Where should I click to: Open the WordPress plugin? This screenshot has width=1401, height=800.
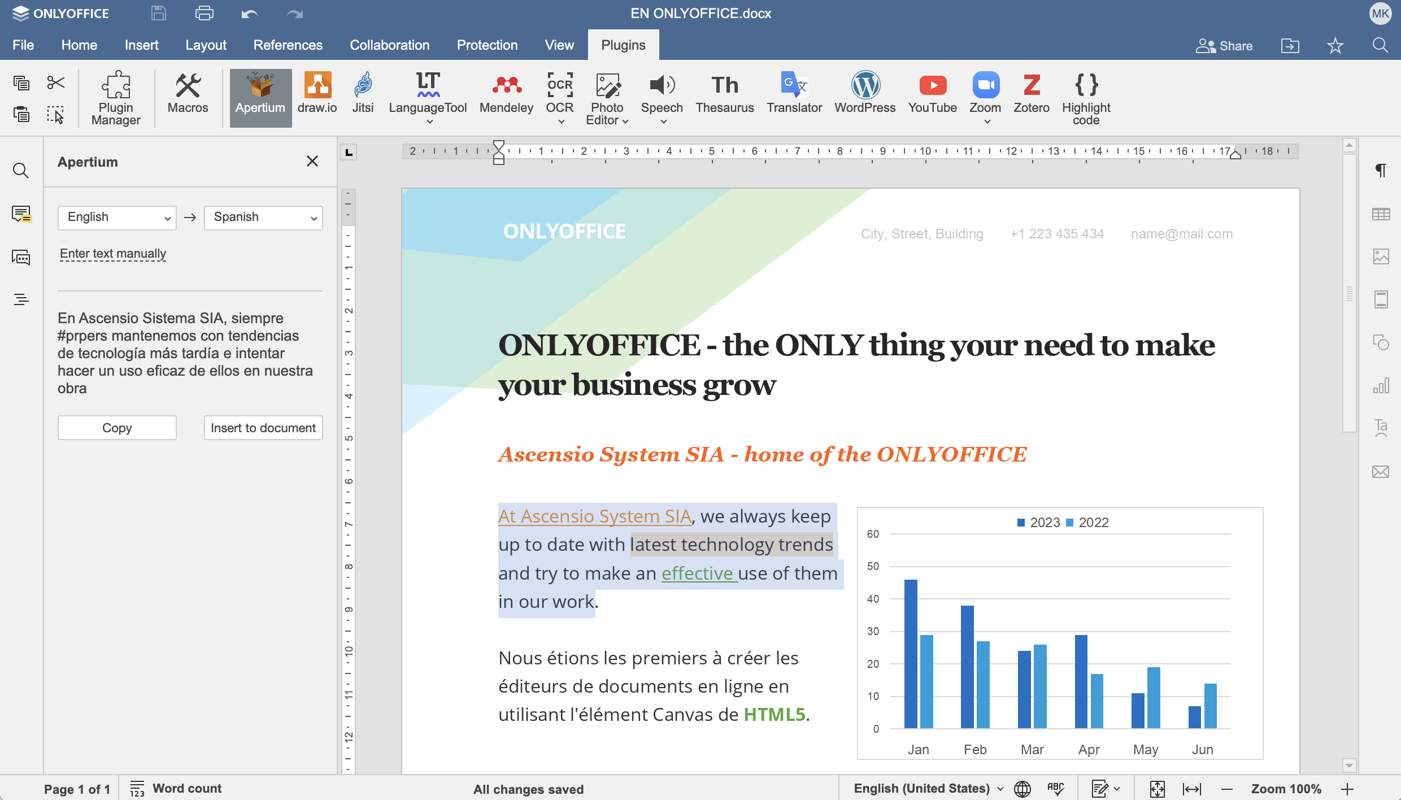(865, 94)
